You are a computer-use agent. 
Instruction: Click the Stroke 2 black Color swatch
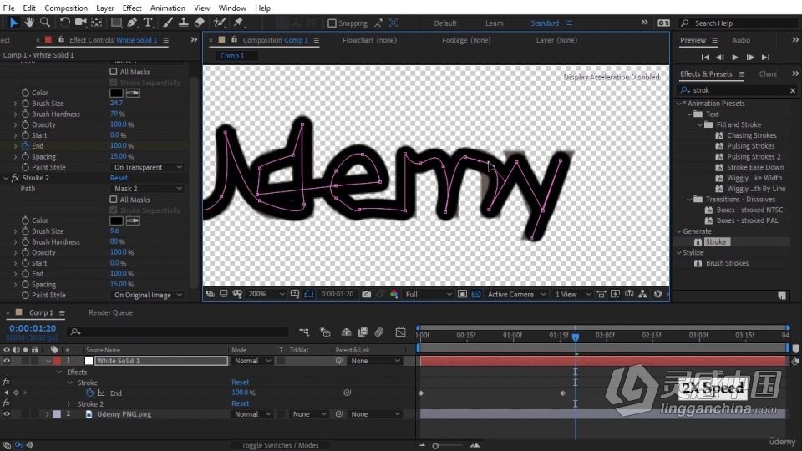coord(116,220)
